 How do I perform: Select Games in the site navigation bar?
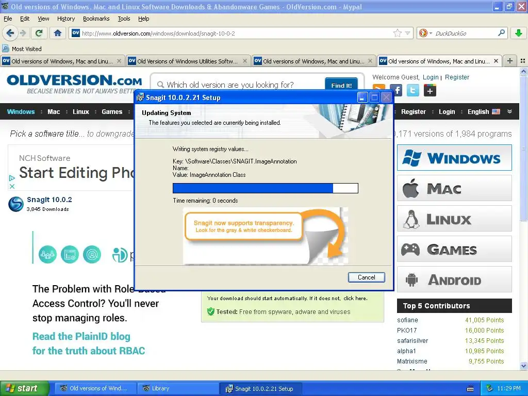112,112
